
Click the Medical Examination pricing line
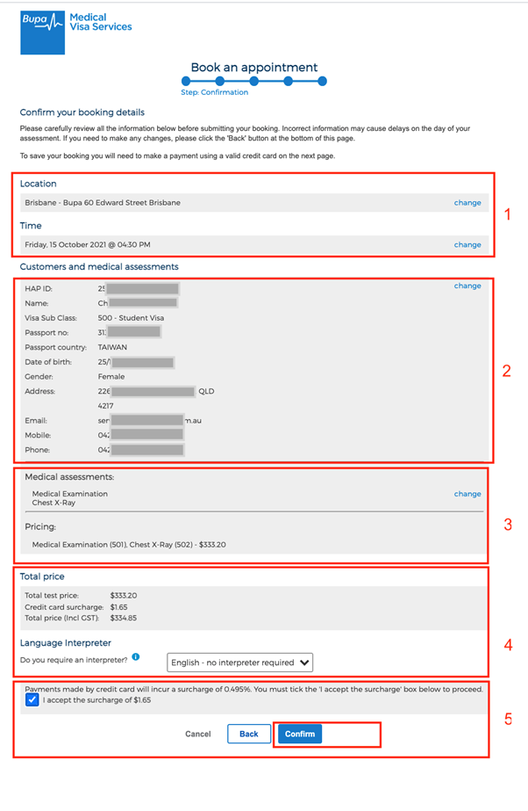[128, 545]
